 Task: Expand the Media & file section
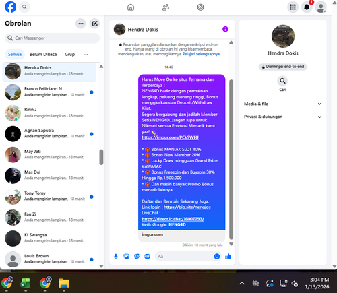[282, 104]
